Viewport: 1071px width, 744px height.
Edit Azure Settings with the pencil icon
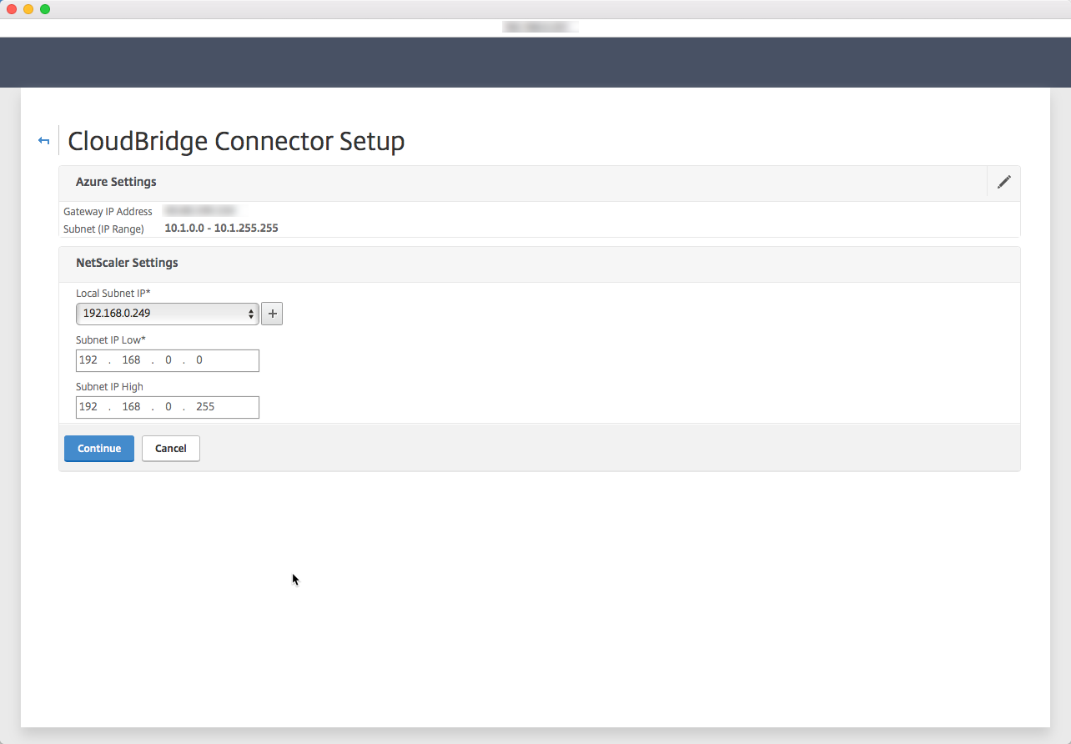(x=1004, y=182)
